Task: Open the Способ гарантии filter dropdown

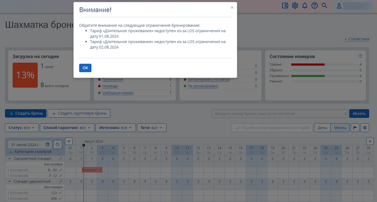Action: [x=67, y=128]
